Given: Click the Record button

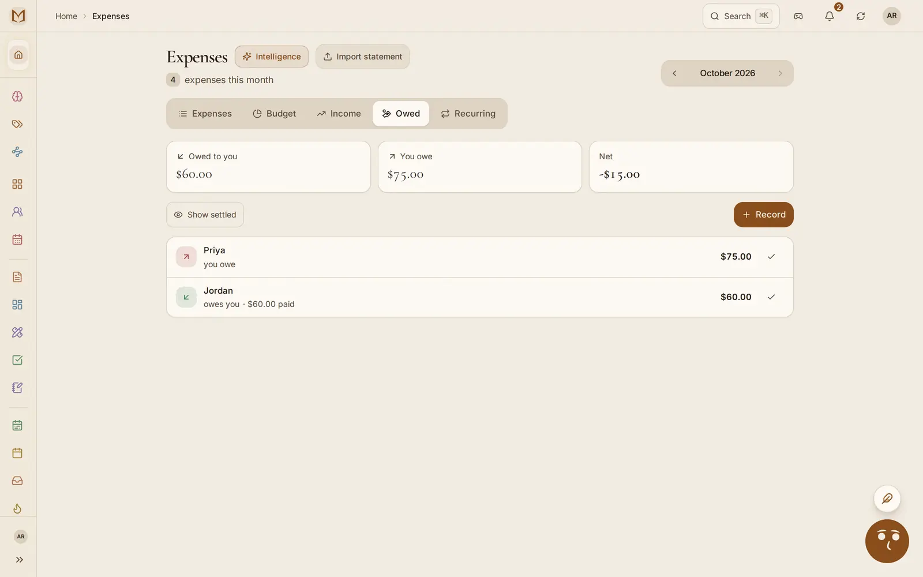Looking at the screenshot, I should click(x=764, y=215).
